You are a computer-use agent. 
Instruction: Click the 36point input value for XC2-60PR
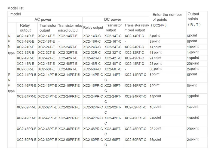(155, 140)
